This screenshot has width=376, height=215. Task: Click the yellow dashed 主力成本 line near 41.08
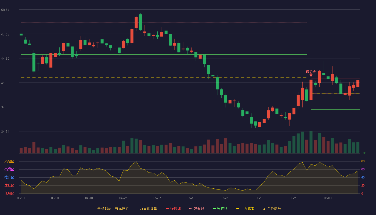(164, 78)
